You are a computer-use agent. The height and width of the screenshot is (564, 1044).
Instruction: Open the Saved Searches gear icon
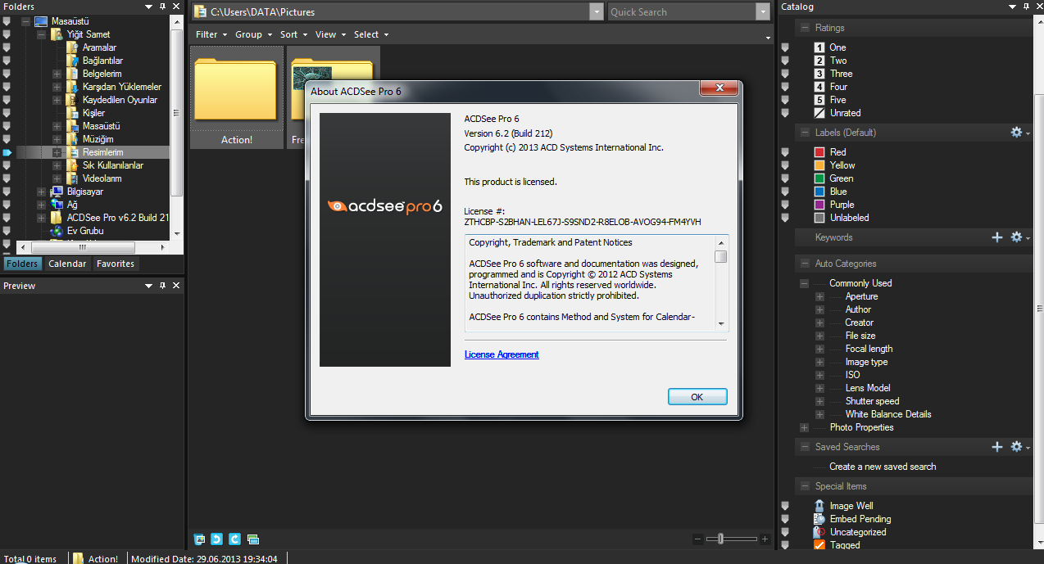click(1014, 446)
